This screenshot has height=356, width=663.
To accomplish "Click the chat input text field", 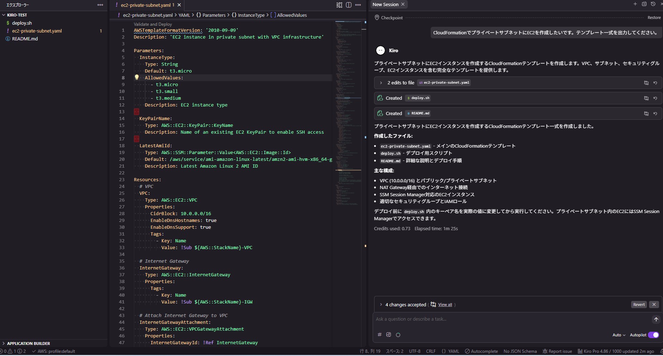I will (508, 319).
